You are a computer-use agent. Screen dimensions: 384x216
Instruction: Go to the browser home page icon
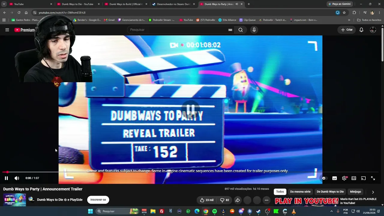26,13
